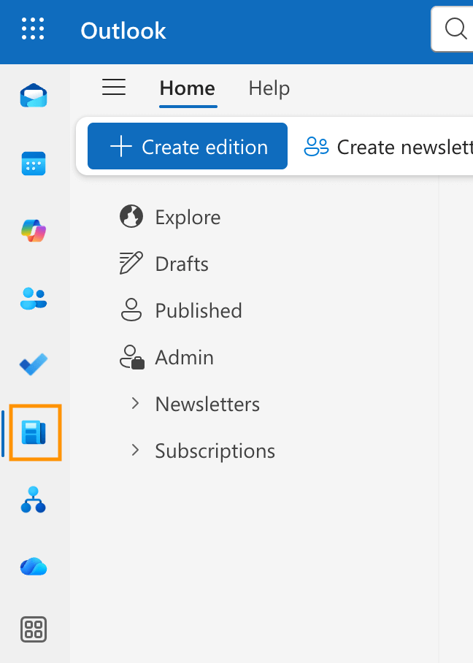Toggle the navigation pane hamburger
Viewport: 473px width, 663px height.
click(114, 88)
